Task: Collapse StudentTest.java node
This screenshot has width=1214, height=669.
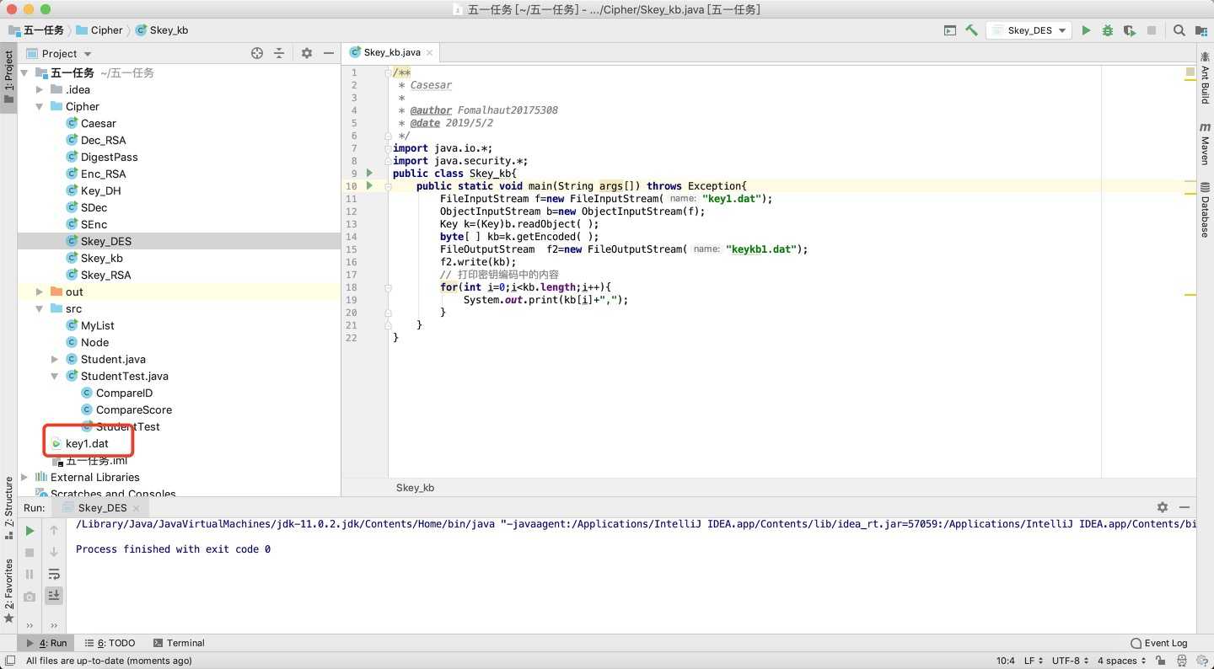Action: (55, 376)
